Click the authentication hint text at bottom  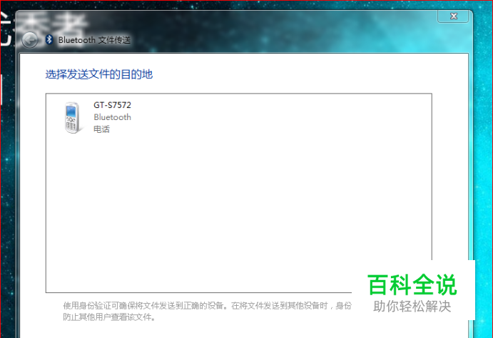click(x=208, y=311)
